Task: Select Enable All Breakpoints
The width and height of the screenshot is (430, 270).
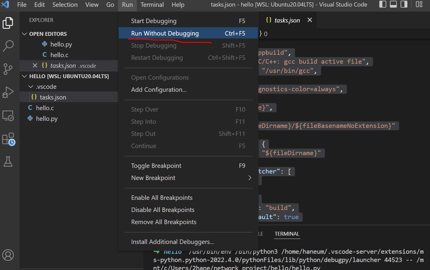Action: (x=188, y=198)
